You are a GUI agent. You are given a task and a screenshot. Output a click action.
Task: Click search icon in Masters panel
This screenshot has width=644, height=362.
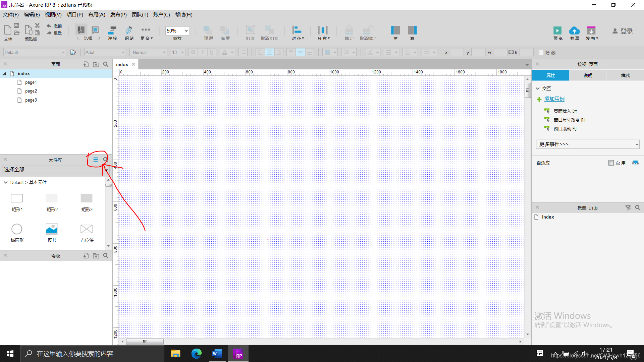pyautogui.click(x=106, y=256)
